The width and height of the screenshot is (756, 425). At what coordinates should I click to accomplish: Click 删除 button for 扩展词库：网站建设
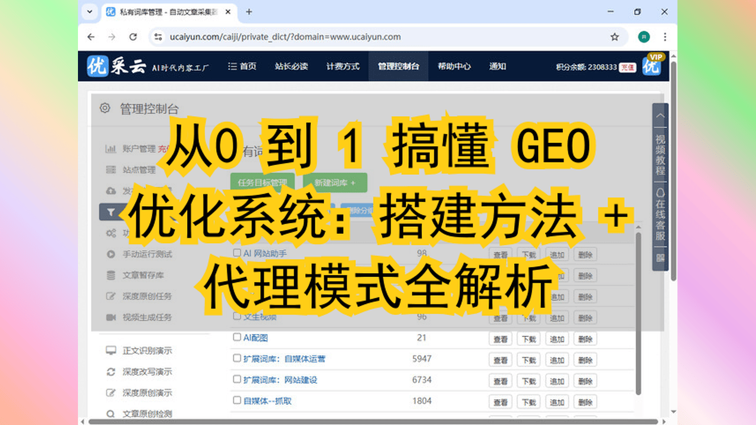click(585, 381)
